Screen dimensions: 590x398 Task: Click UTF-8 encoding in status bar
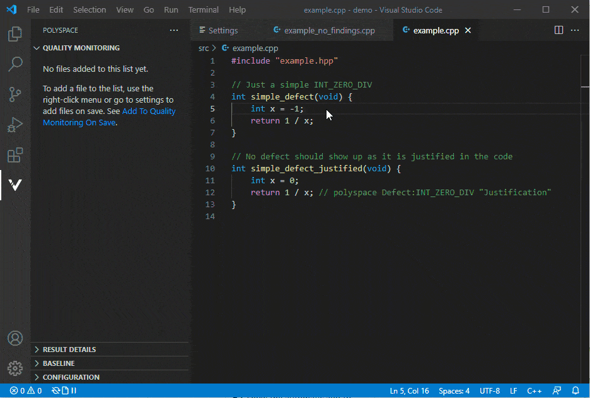point(489,391)
